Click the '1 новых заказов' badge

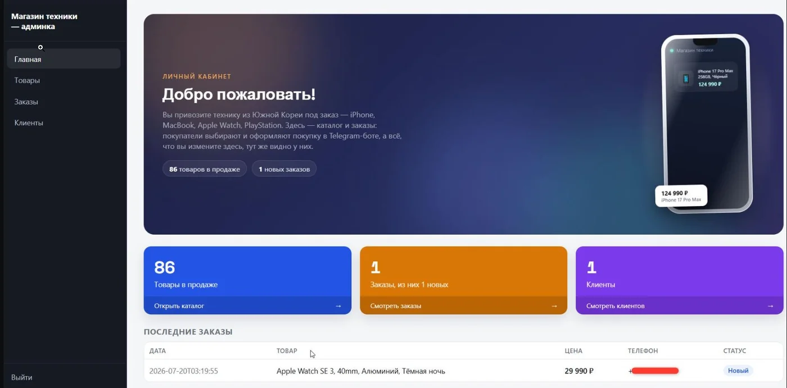click(x=284, y=169)
